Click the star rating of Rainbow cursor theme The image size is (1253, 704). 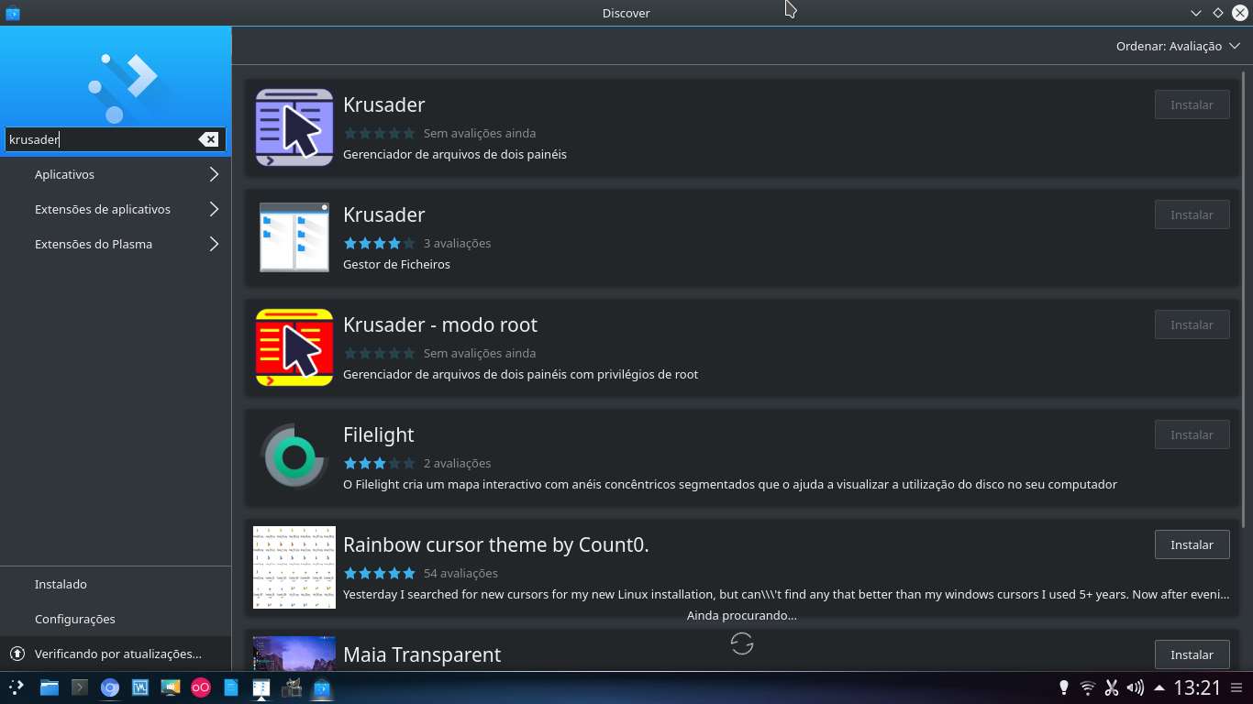[379, 573]
